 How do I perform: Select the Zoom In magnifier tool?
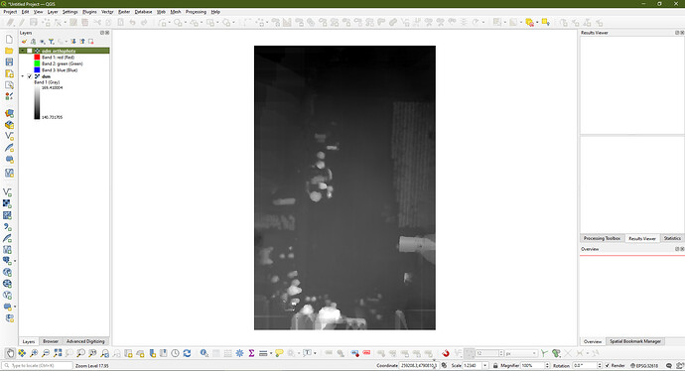(33, 353)
